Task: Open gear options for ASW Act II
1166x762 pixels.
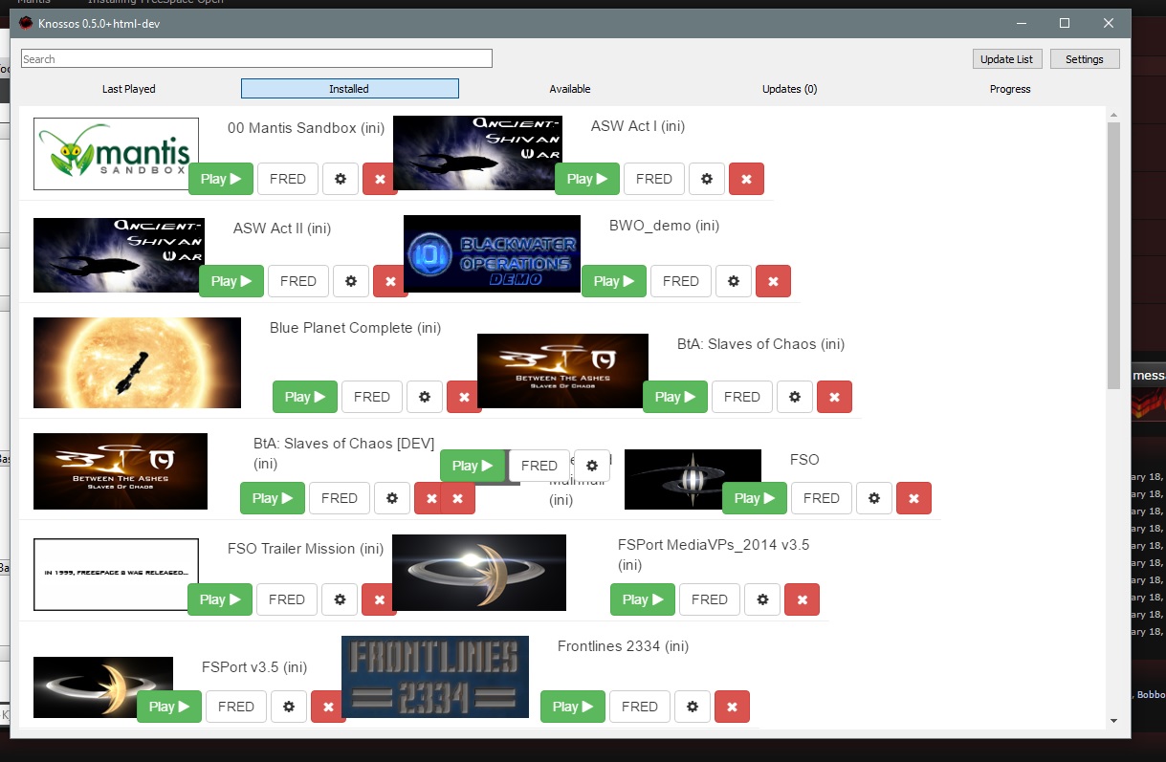Action: click(x=351, y=281)
